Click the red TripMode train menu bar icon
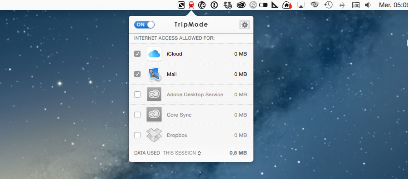 191,5
